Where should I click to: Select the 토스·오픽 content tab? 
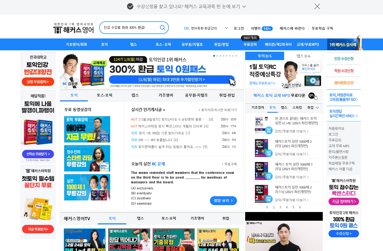point(104,95)
